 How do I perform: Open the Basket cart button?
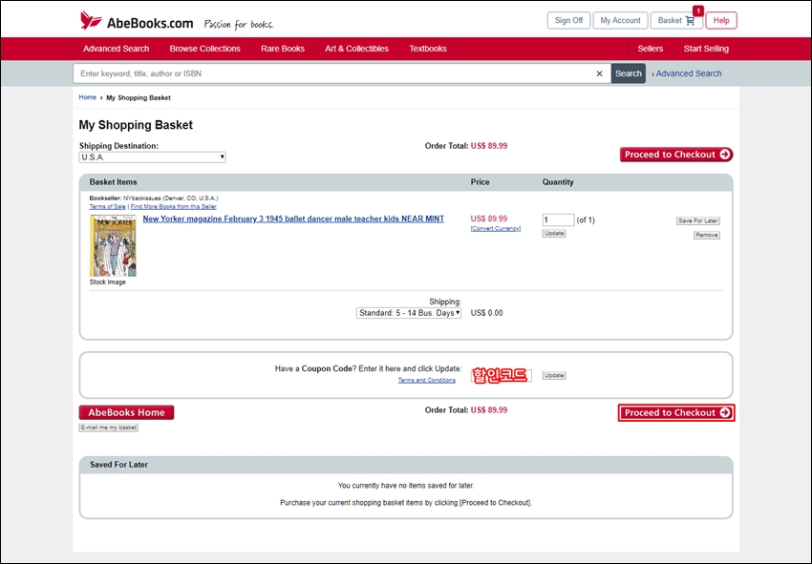click(x=676, y=21)
